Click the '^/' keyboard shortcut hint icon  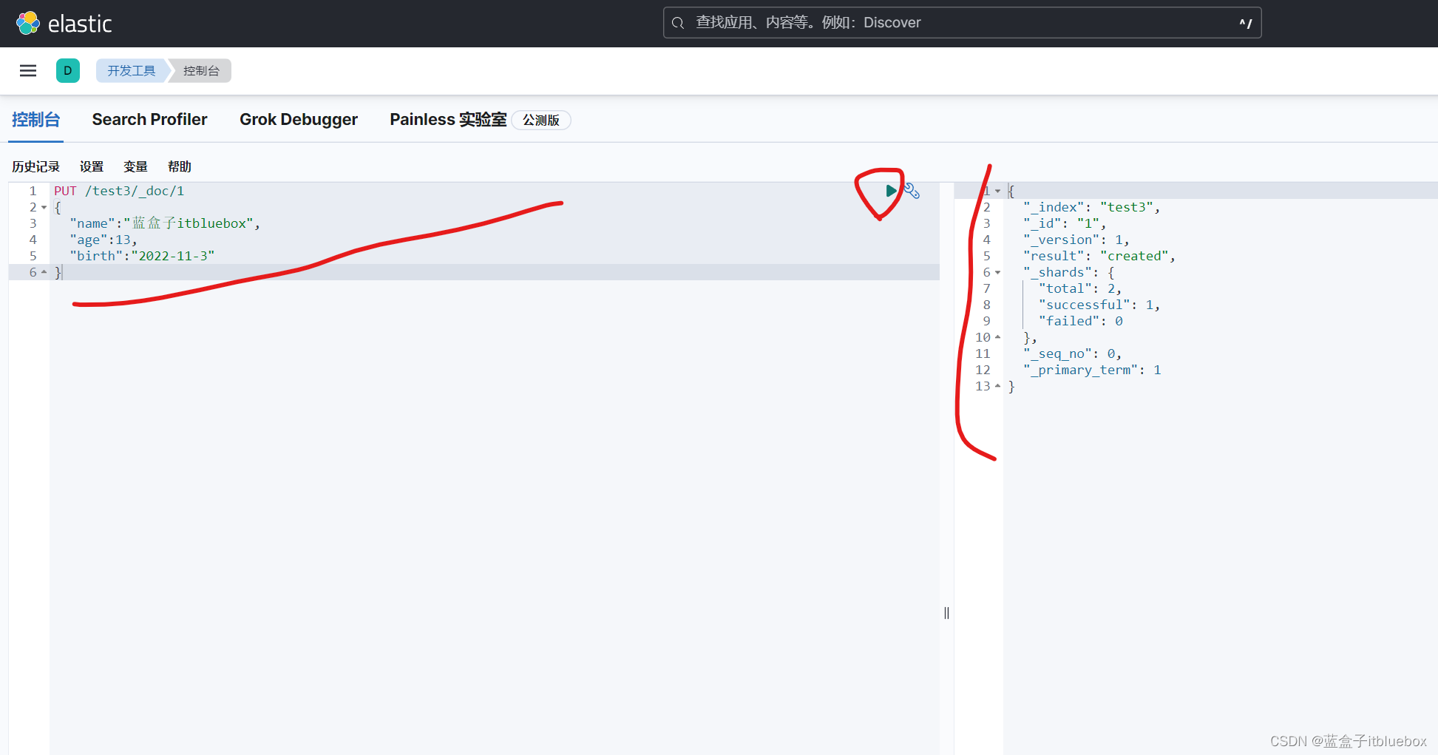point(1245,23)
